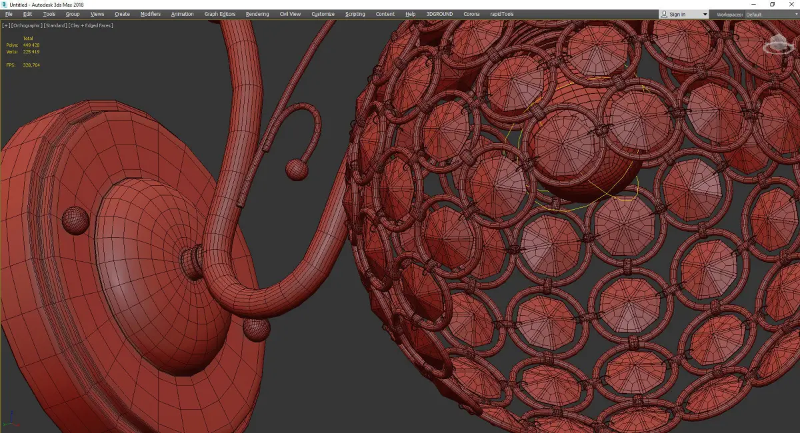The image size is (800, 433).
Task: Open the Corona menu
Action: 471,14
